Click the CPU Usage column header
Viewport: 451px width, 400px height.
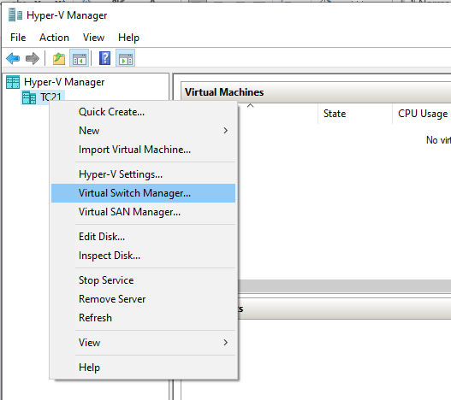coord(423,114)
